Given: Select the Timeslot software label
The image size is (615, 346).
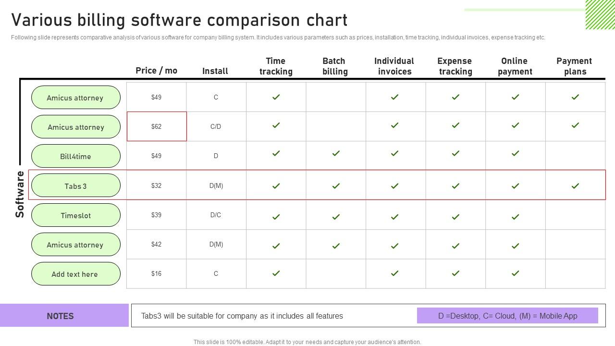Looking at the screenshot, I should (x=76, y=215).
